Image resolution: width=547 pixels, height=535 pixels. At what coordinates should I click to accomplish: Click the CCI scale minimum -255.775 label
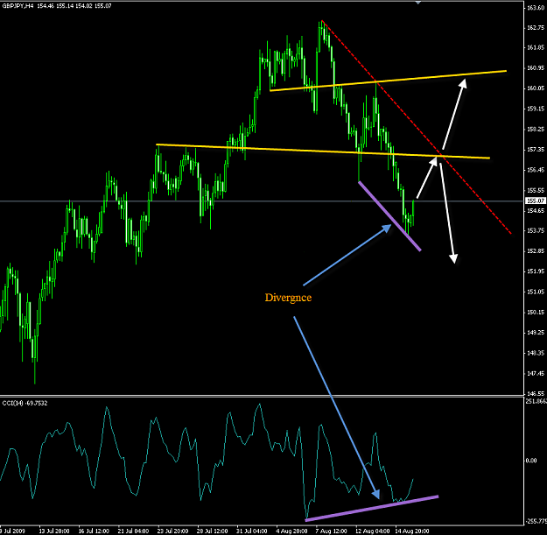click(536, 521)
